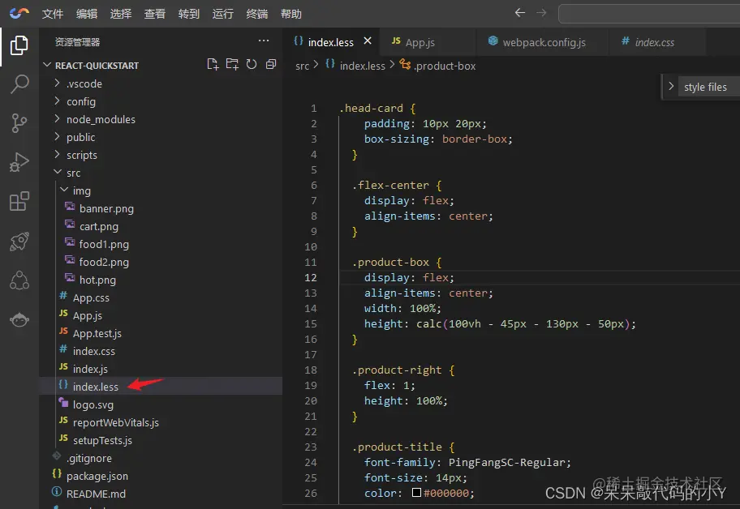This screenshot has width=740, height=509.
Task: Collapse all folders in explorer
Action: pyautogui.click(x=271, y=64)
